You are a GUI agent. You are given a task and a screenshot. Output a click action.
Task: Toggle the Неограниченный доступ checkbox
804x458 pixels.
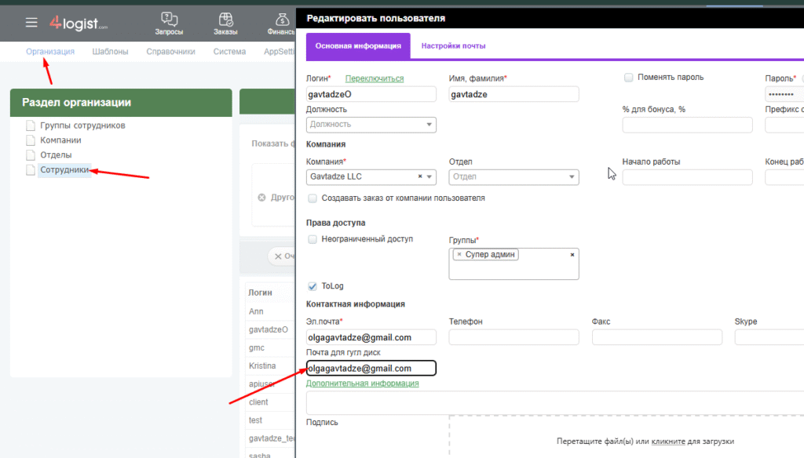(313, 239)
